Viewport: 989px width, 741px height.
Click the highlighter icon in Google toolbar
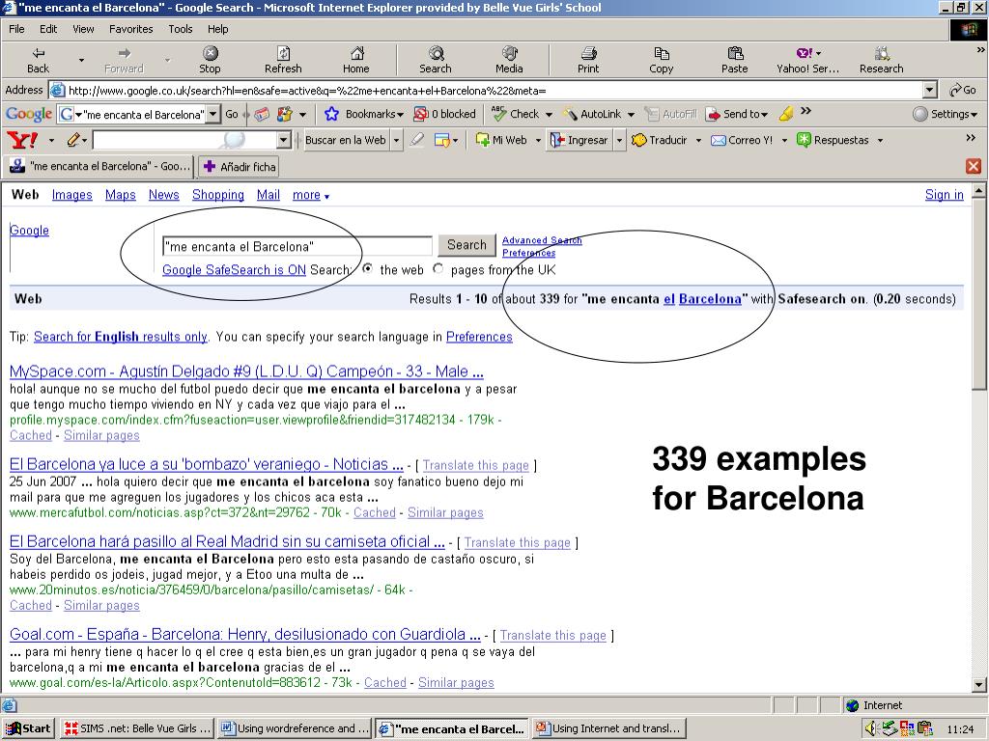[786, 114]
